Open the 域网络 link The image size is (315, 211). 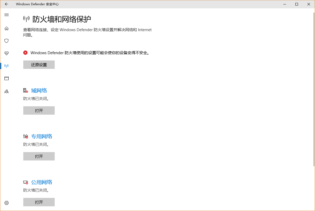coord(39,91)
